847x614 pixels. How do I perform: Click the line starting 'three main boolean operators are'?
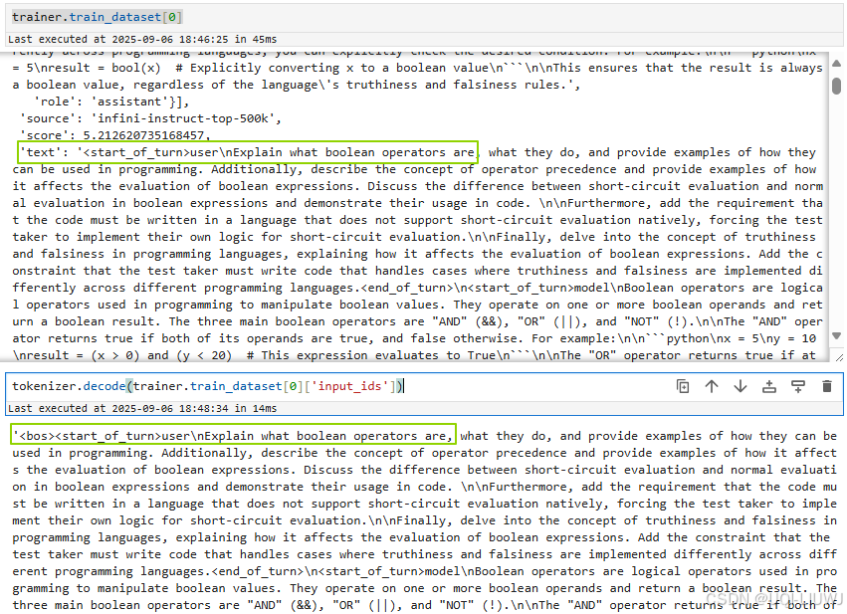click(x=425, y=605)
